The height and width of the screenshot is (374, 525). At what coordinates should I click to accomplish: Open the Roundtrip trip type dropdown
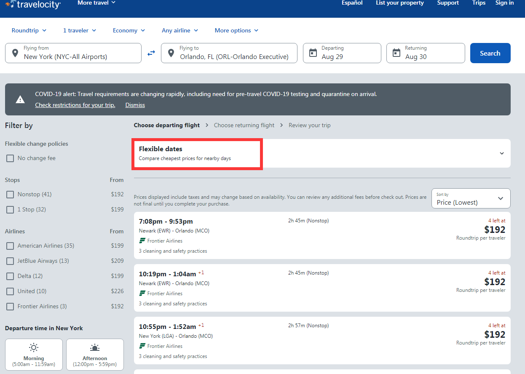(29, 30)
